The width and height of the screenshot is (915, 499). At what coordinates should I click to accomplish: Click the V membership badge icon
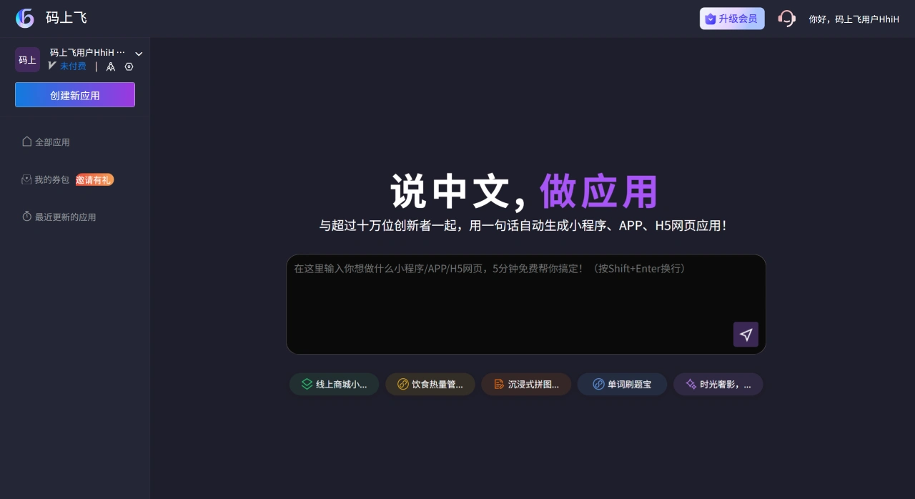tap(52, 66)
